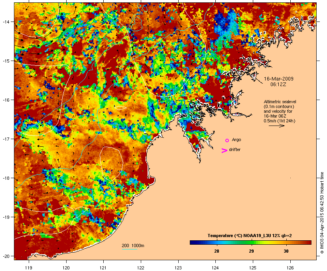
Task: Click the 'Argo' legend label
Action: click(236, 140)
